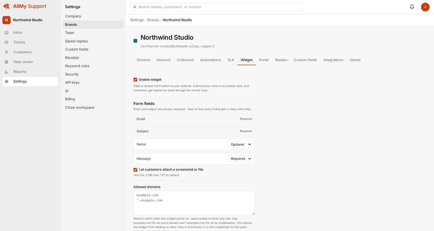Open Billing settings
The image size is (434, 231).
(93, 99)
